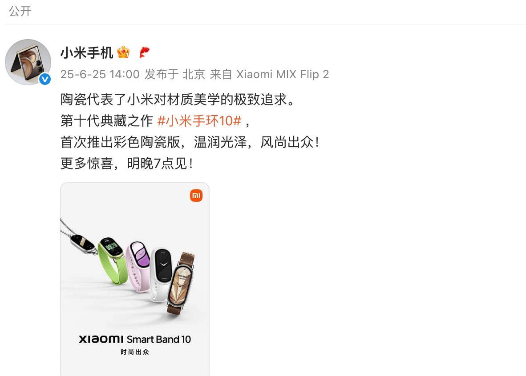
Task: Click the Xiaomi Smart Band 10 title text
Action: pos(135,339)
